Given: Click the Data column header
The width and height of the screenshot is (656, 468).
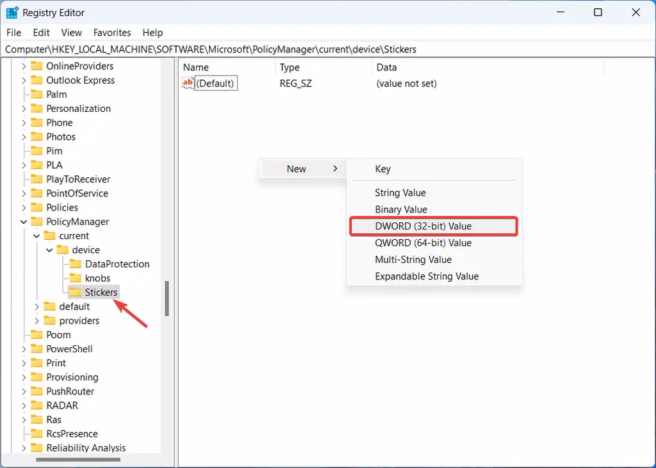Looking at the screenshot, I should (x=488, y=67).
